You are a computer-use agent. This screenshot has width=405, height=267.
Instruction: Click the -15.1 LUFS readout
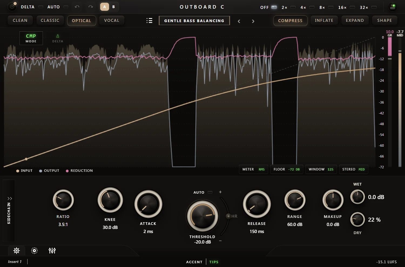coord(386,262)
